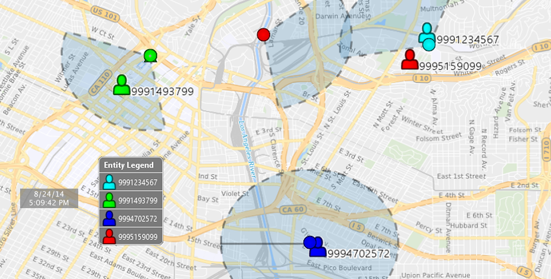This screenshot has height=279, width=551.
Task: Click the Winter Street label
Action: 422,126
